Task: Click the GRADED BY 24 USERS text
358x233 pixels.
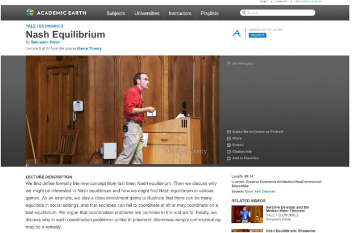Action: coord(265,29)
